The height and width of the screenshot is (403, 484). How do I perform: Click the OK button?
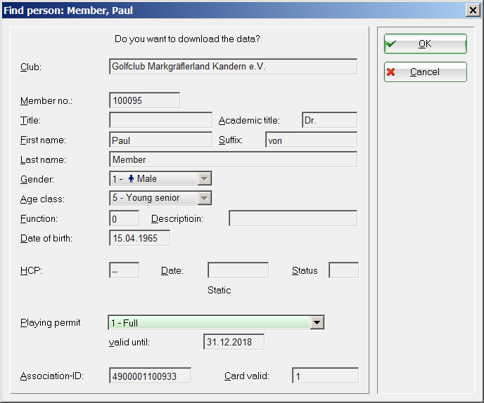tap(425, 44)
